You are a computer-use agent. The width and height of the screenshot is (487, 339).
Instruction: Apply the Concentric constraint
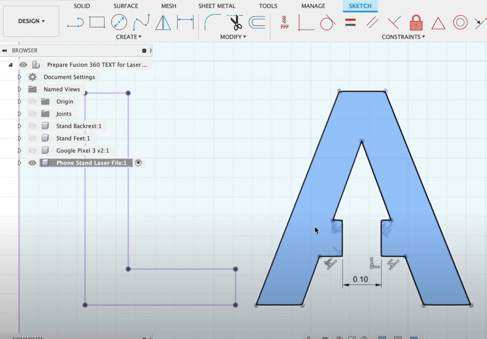460,23
